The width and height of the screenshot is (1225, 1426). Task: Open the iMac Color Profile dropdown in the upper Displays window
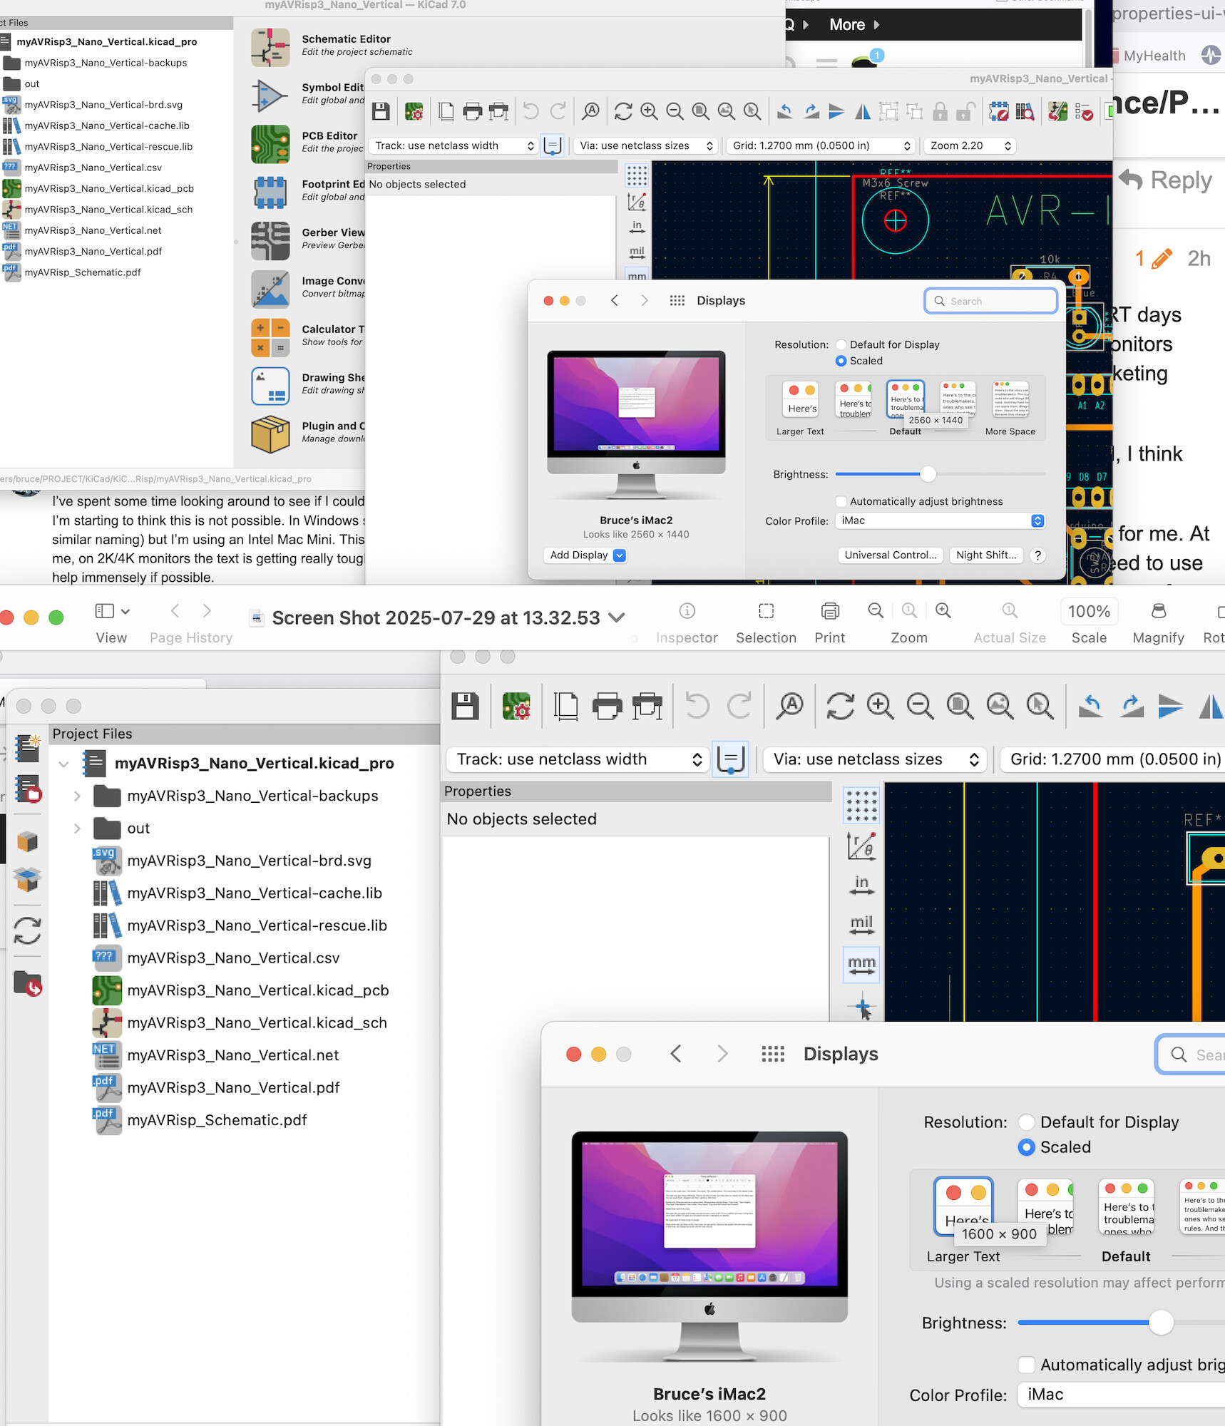[x=940, y=521]
